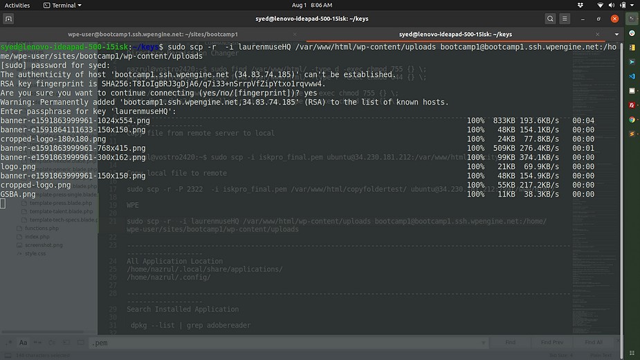Click the Activities button
Image resolution: width=640 pixels, height=360 pixels.
(x=17, y=5)
